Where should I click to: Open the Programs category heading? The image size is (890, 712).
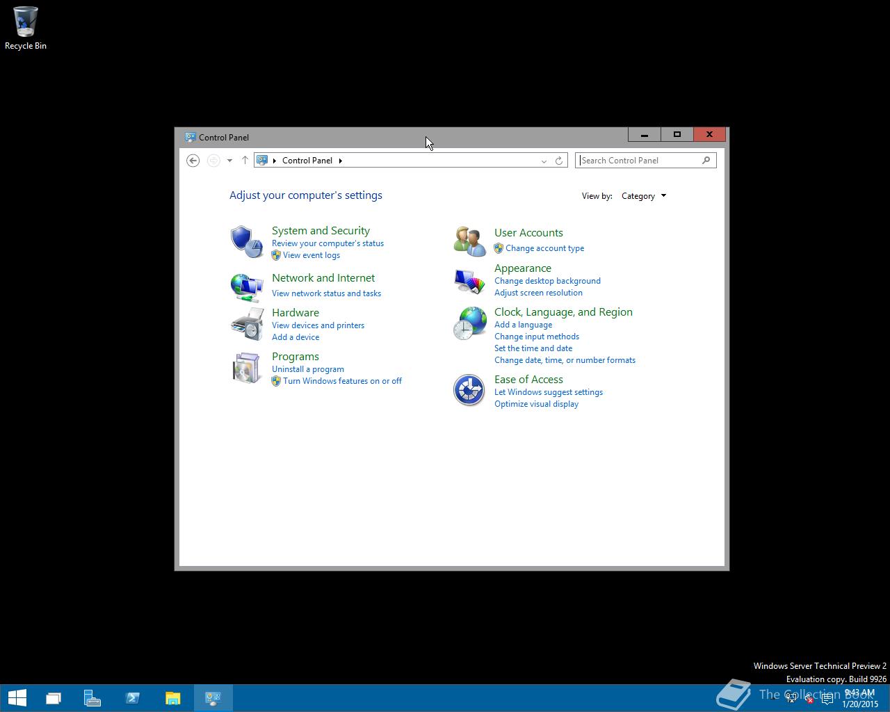296,357
